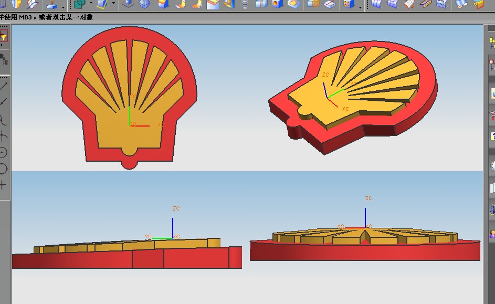495x304 pixels.
Task: Click the second curved soft blend icon
Action: [x=196, y=4]
